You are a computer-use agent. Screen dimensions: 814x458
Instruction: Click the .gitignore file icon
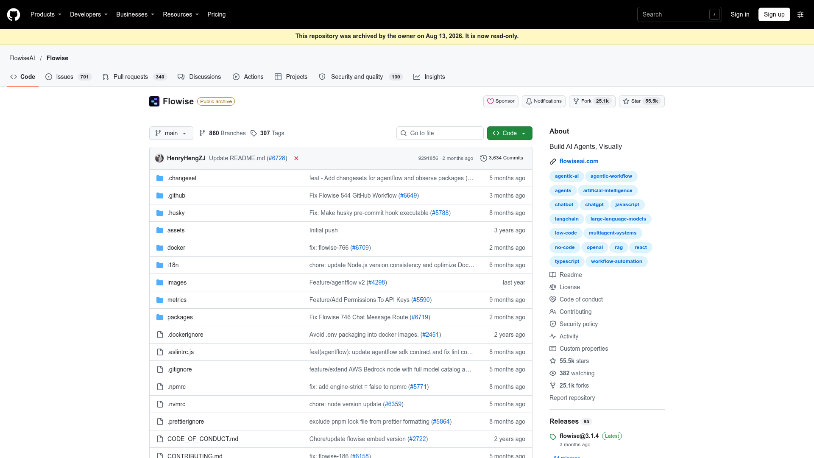click(x=160, y=369)
